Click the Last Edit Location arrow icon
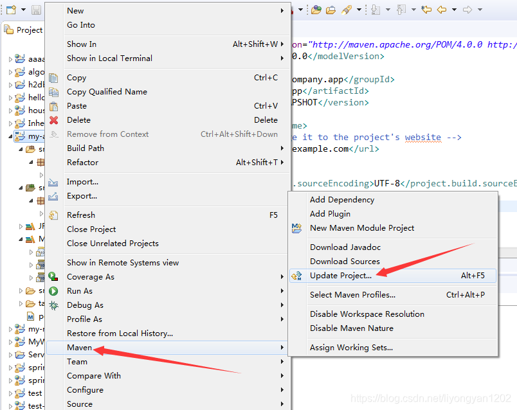This screenshot has height=410, width=517. (426, 10)
